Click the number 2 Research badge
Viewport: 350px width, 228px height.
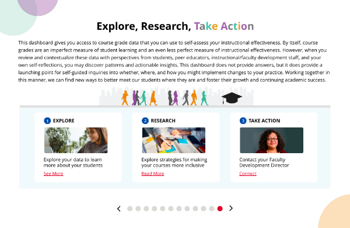[x=145, y=120]
